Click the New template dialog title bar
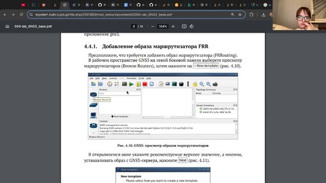This screenshot has height=183, width=326. (x=163, y=170)
